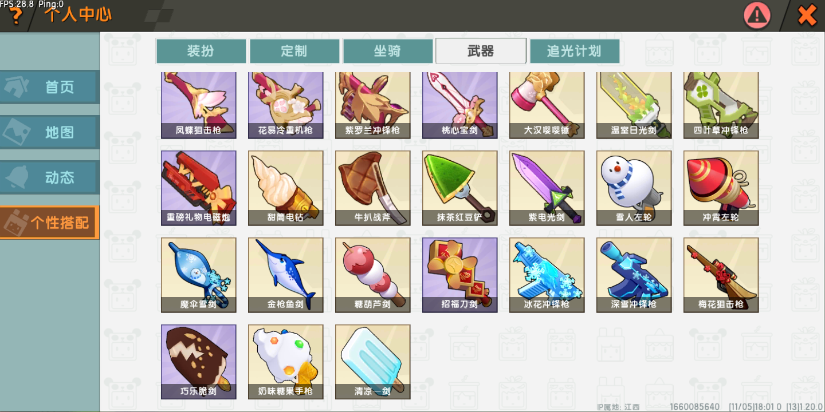This screenshot has width=825, height=412.
Task: Open the question mark help icon
Action: click(x=15, y=16)
